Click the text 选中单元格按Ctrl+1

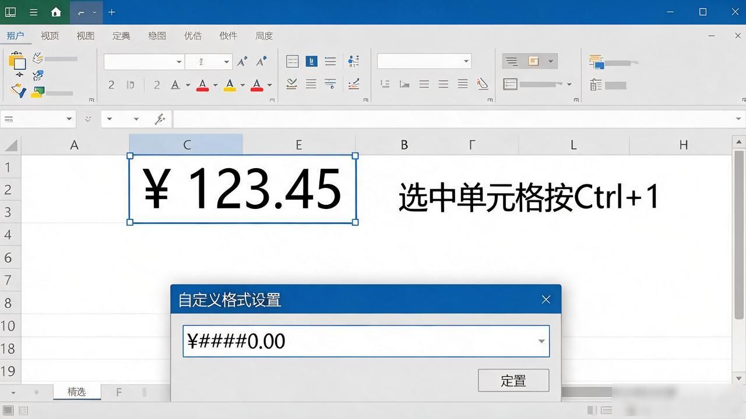coord(529,197)
